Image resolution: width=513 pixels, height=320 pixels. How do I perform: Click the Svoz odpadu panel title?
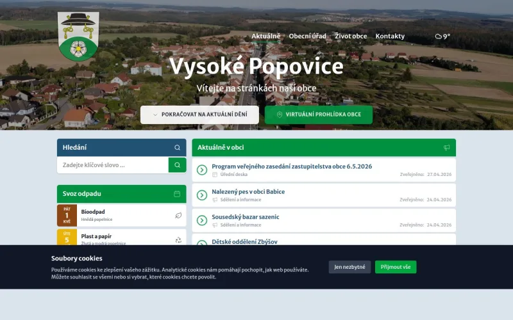[x=82, y=194]
